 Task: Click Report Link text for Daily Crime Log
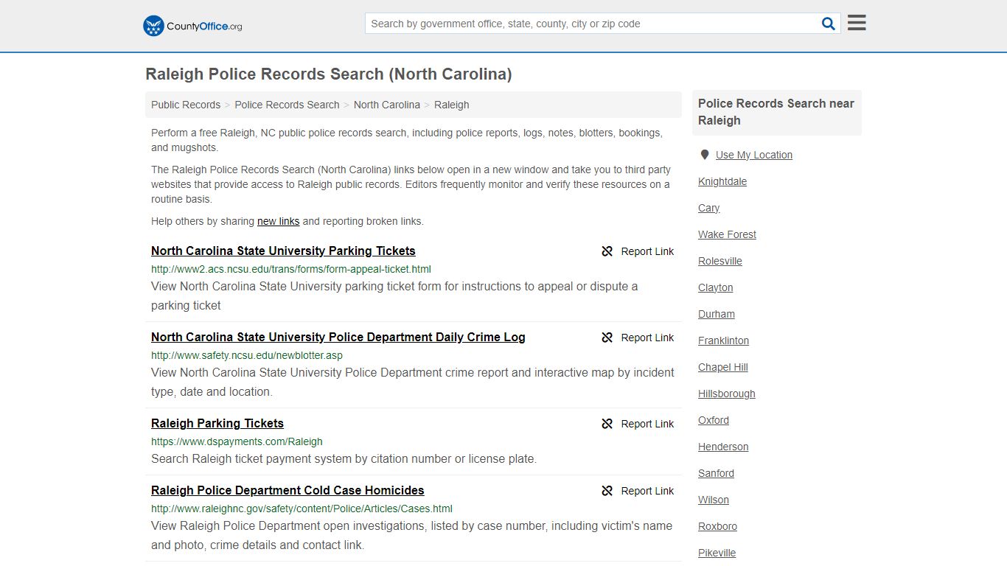647,338
